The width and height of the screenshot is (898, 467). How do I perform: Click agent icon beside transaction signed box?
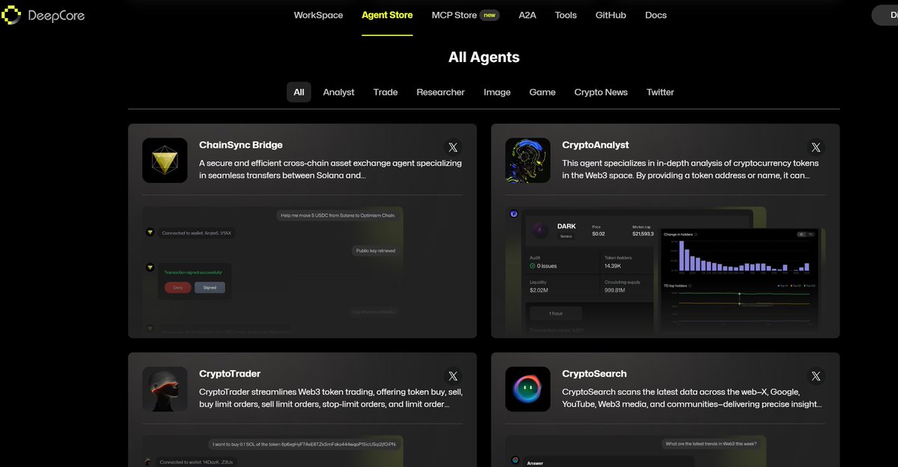[150, 267]
